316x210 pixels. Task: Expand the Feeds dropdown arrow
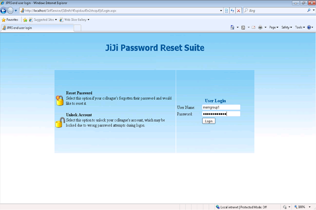click(249, 27)
